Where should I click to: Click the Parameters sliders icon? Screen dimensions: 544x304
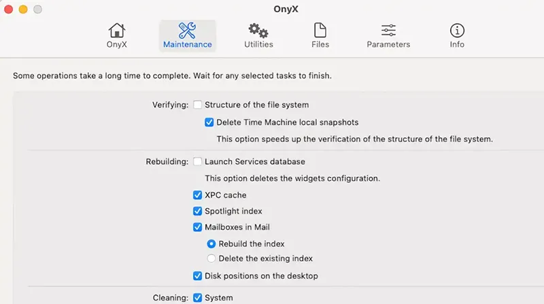click(388, 31)
